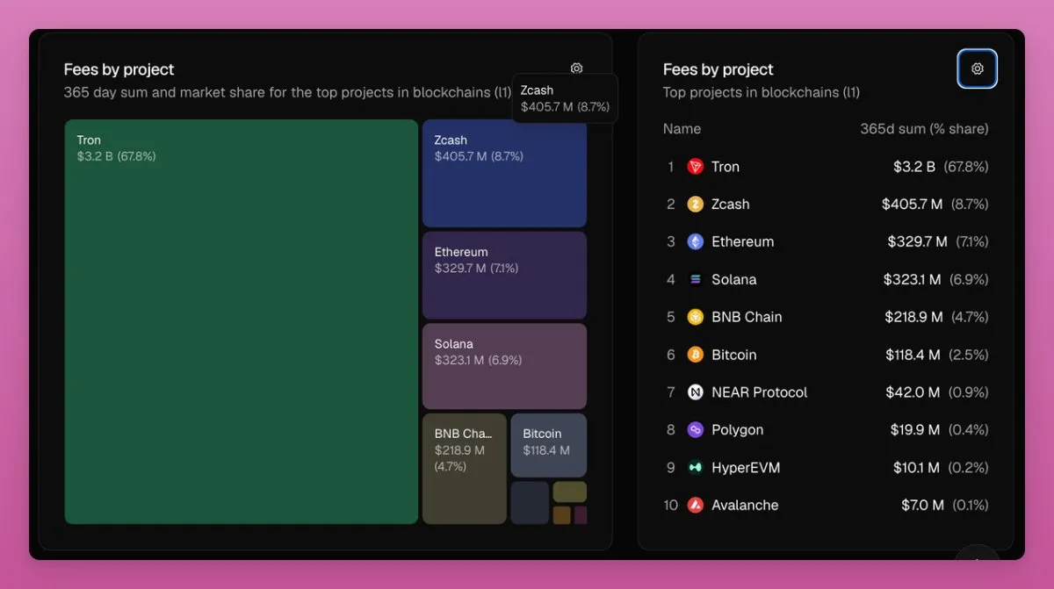This screenshot has width=1054, height=589.
Task: Open the Avalanche name in list
Action: pyautogui.click(x=745, y=506)
